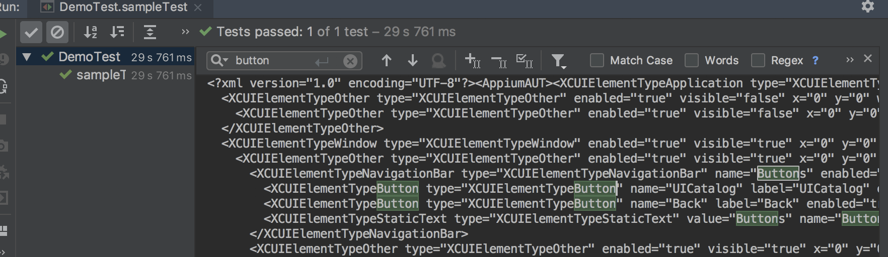Screen dimensions: 888x257
Task: Select all occurrences icon in search bar
Action: [525, 61]
